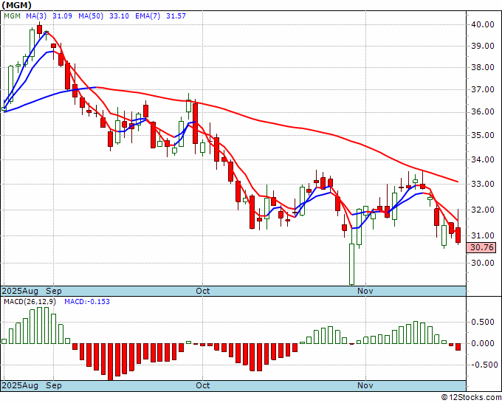Image resolution: width=502 pixels, height=403 pixels.
Task: Click the tall green candle near 29.00 low
Action: click(x=352, y=263)
